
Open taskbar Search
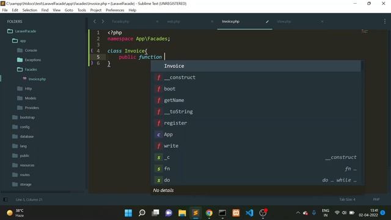pyautogui.click(x=142, y=213)
